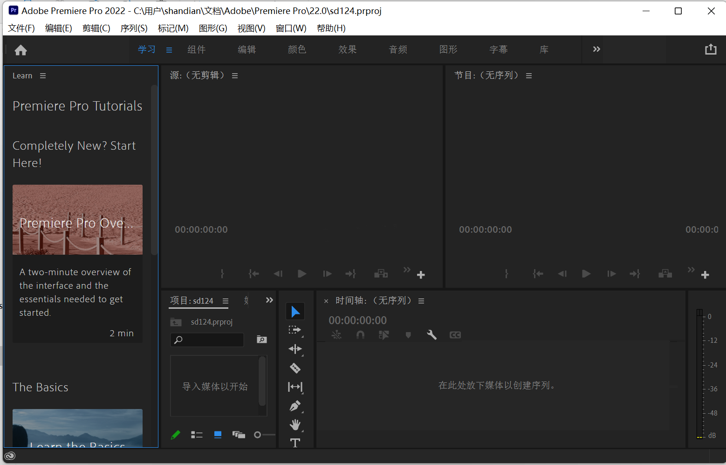Open timeline display settings with the wrench icon
Viewport: 726px width, 465px height.
431,334
